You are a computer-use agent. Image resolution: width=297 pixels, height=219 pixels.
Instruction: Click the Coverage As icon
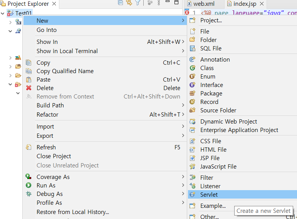click(x=29, y=177)
